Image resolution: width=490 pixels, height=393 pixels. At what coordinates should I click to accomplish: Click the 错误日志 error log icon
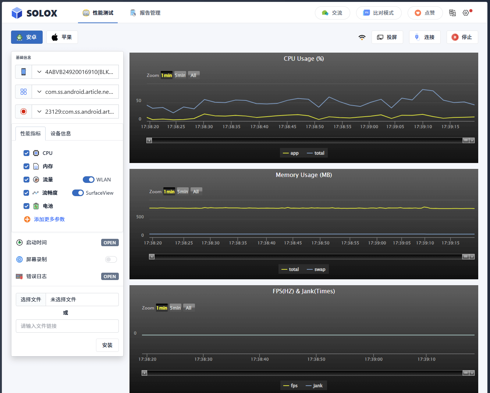pyautogui.click(x=19, y=276)
